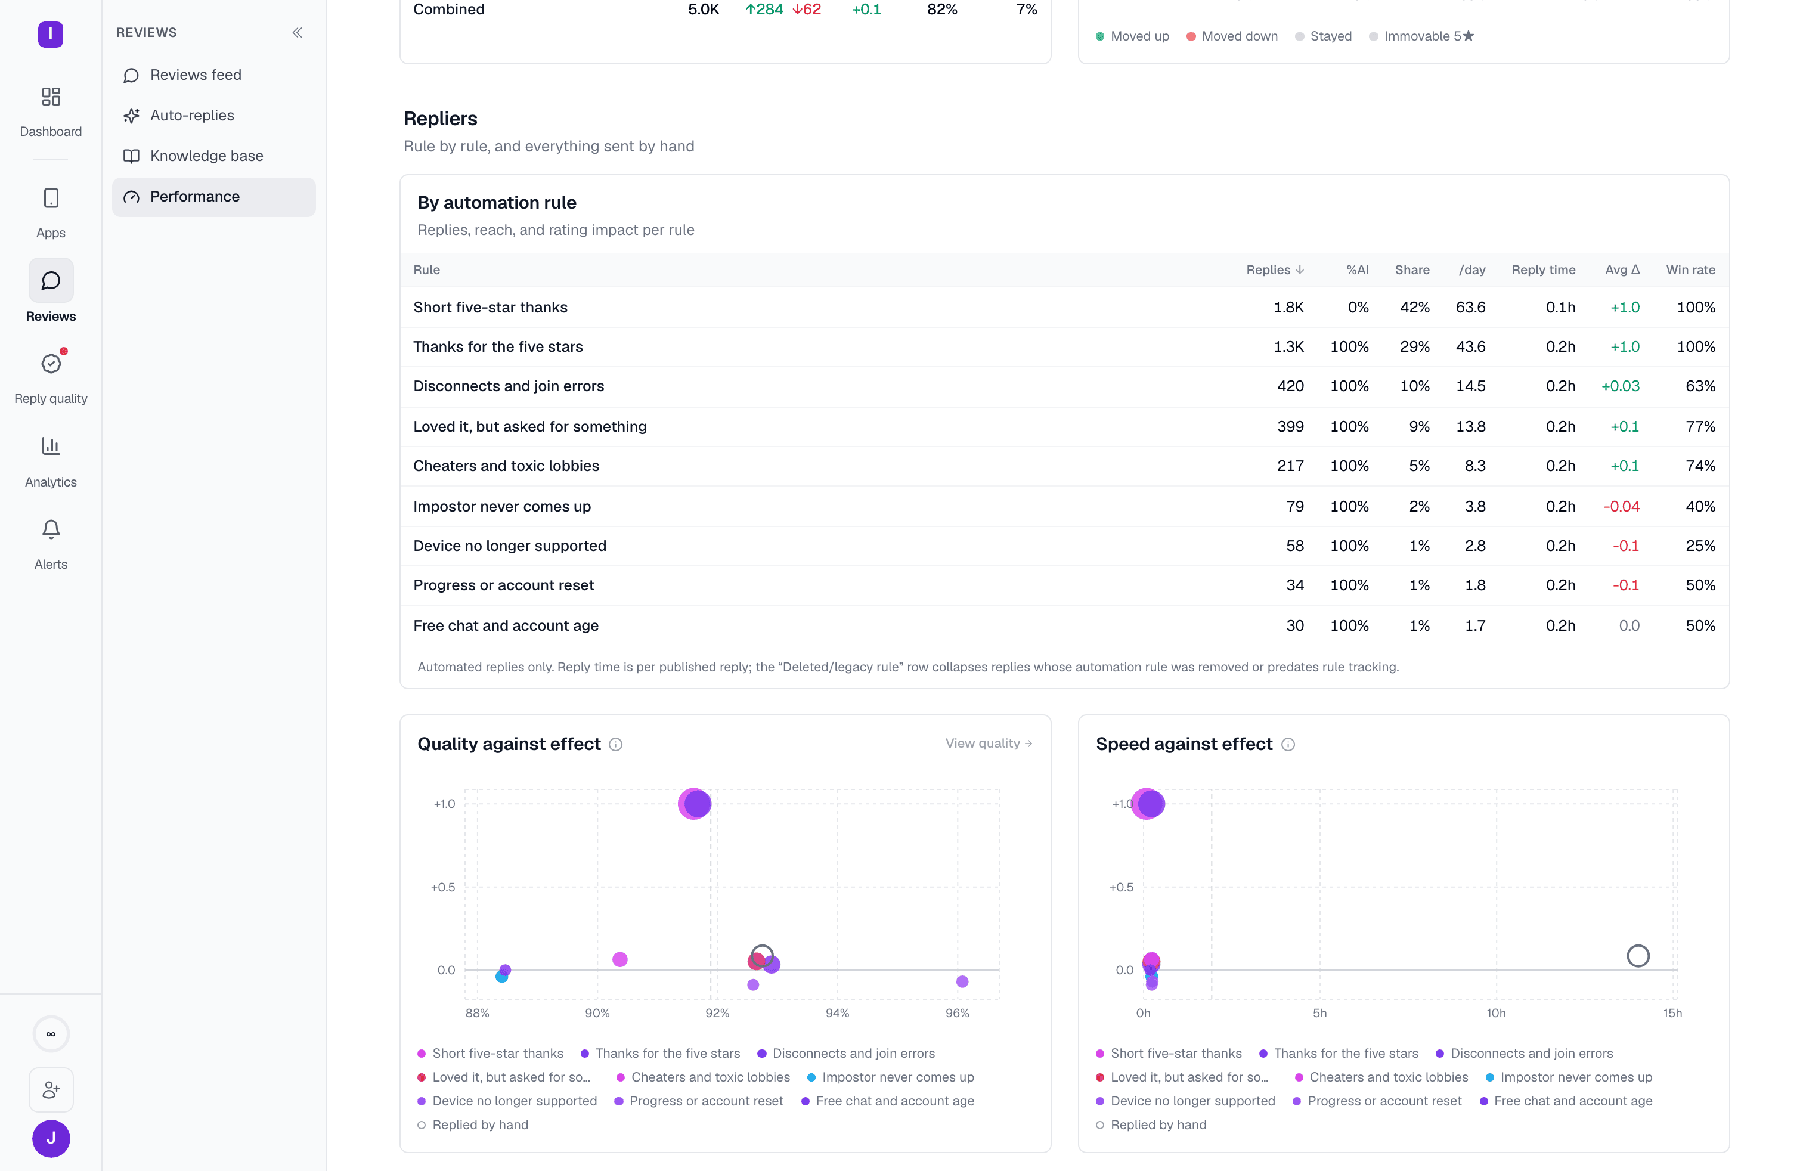
Task: Click the Replied by hand bubble in Speed chart
Action: [1638, 956]
